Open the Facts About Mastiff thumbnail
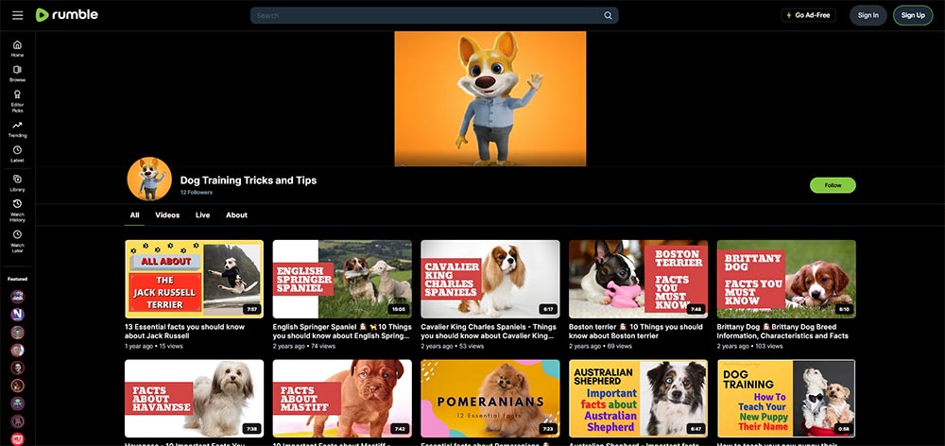The height and width of the screenshot is (446, 945). coord(342,399)
